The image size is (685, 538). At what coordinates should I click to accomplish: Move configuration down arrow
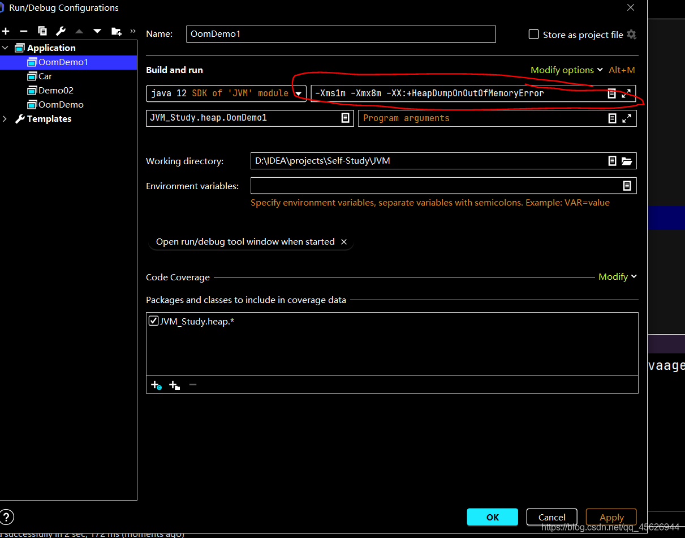click(97, 31)
